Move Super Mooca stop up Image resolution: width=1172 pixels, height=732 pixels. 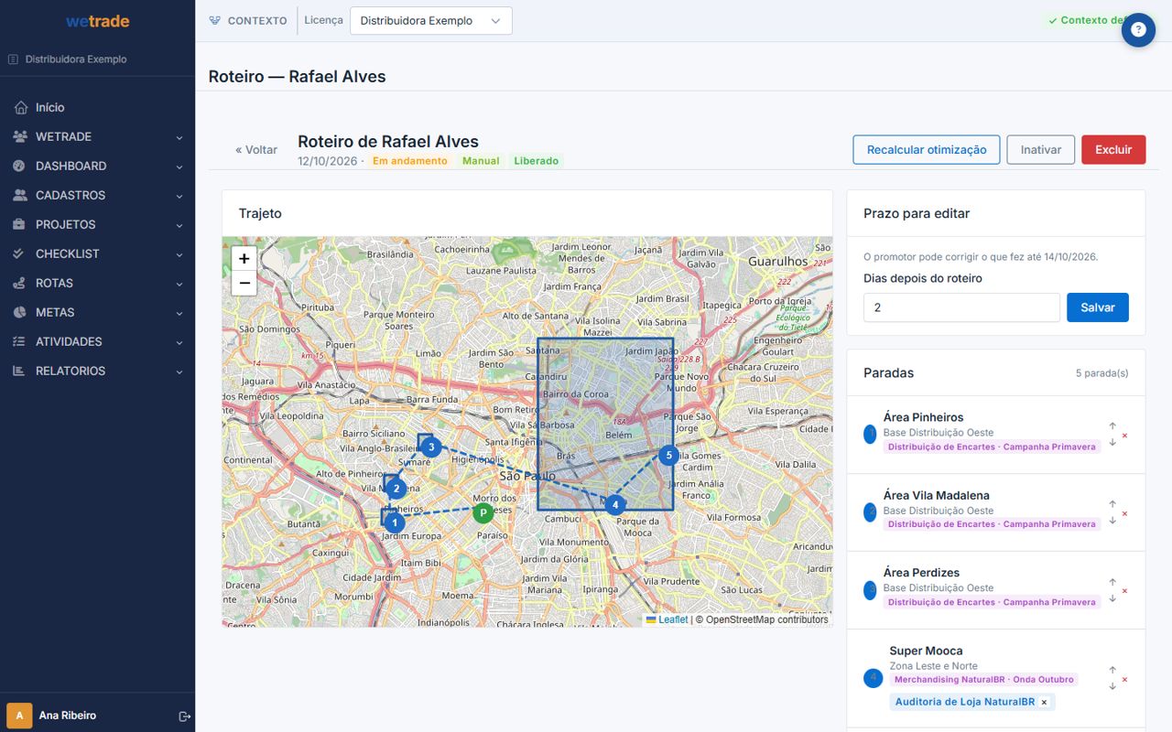coord(1112,670)
